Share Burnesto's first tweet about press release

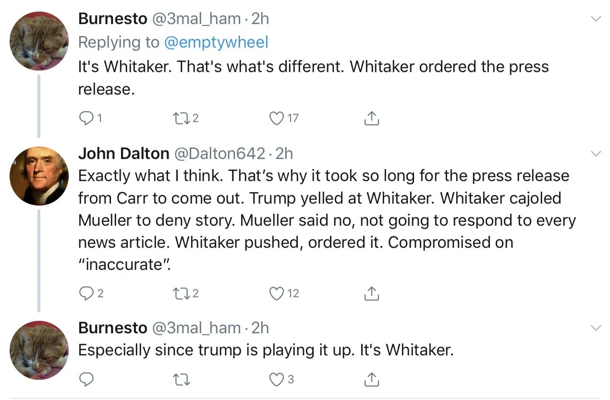(372, 118)
